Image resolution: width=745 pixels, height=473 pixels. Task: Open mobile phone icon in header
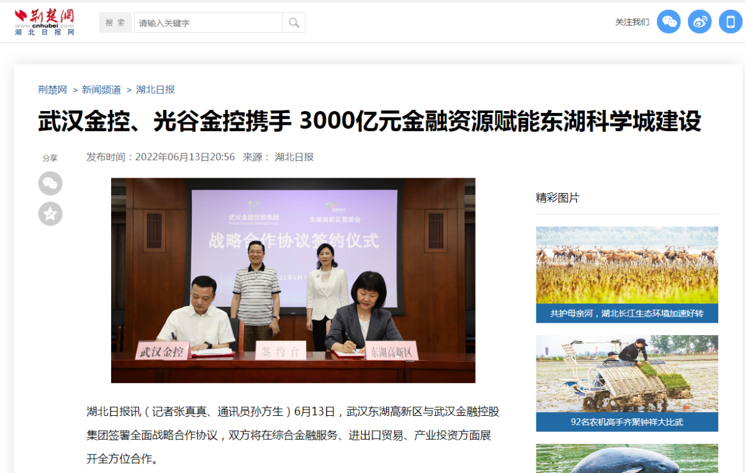[731, 22]
